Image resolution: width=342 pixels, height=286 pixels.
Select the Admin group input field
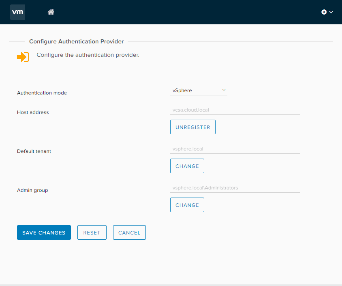[x=235, y=187]
